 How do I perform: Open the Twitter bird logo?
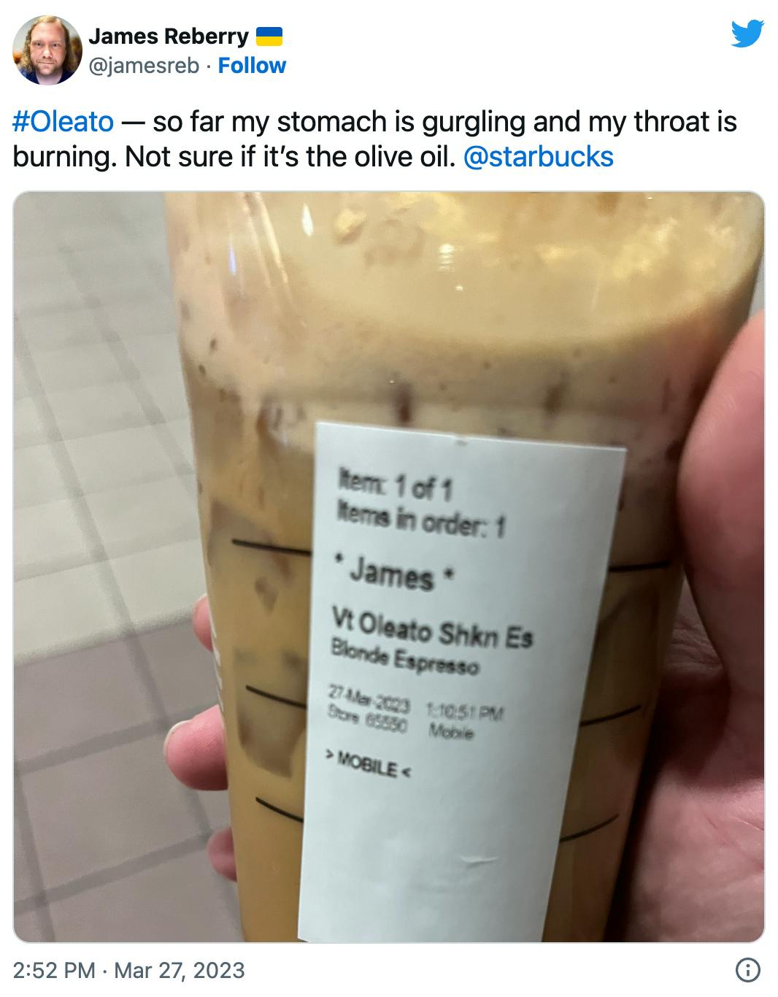(747, 34)
